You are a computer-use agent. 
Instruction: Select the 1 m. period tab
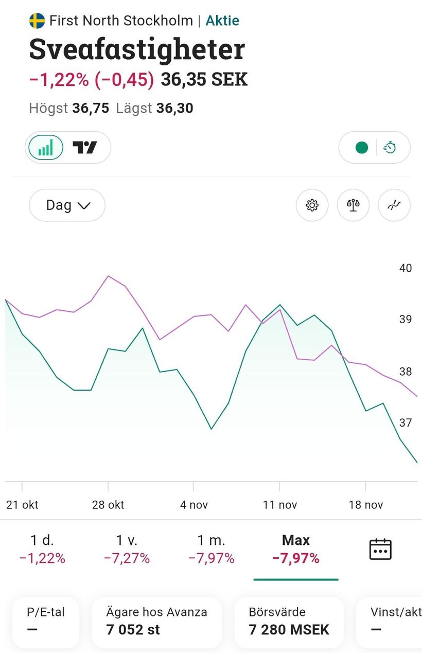[211, 549]
